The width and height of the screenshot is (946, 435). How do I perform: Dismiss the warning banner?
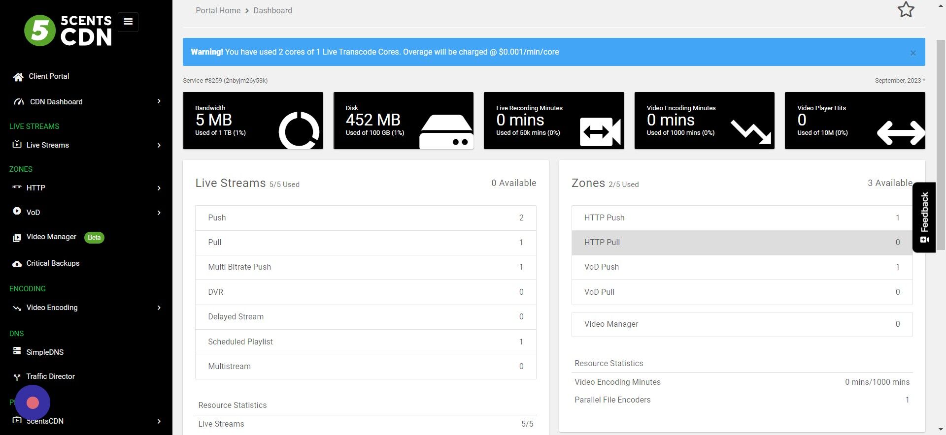913,53
